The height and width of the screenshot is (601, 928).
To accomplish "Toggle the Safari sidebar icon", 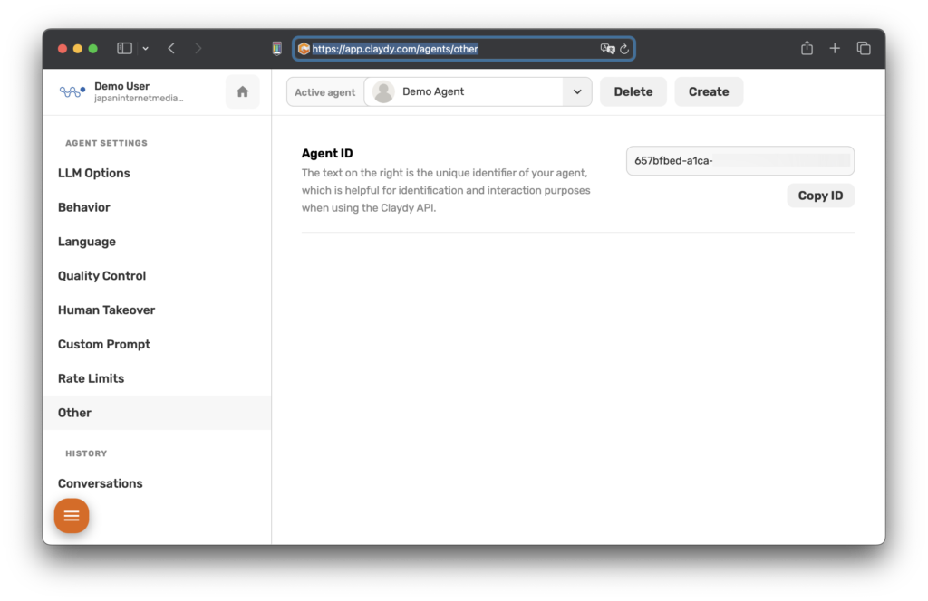I will (x=125, y=48).
